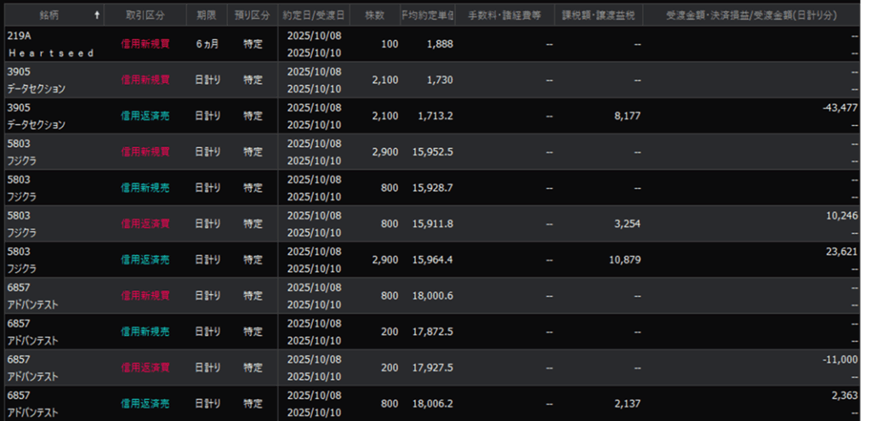Sort by the 取引区分 column header

pos(145,15)
